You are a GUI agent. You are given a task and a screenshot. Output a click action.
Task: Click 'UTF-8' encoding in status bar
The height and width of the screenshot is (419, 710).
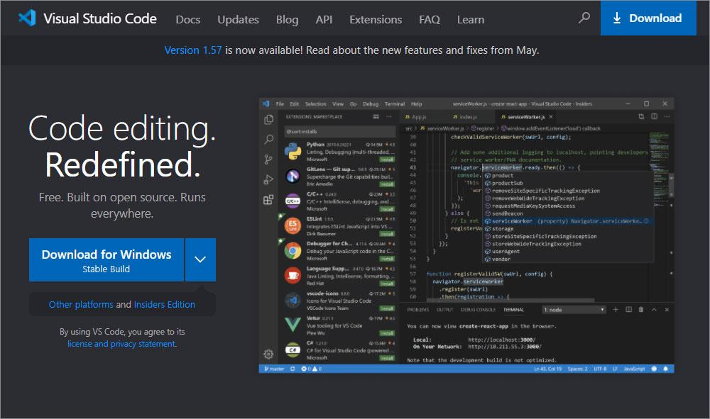point(600,369)
